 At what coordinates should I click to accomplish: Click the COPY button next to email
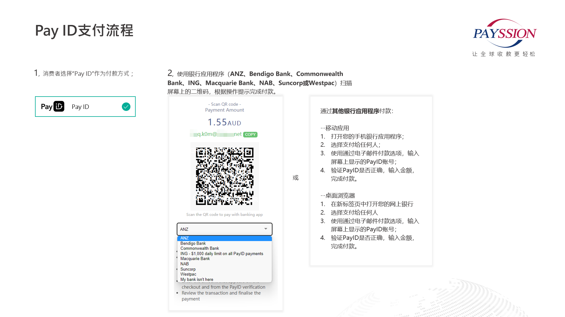pyautogui.click(x=250, y=134)
